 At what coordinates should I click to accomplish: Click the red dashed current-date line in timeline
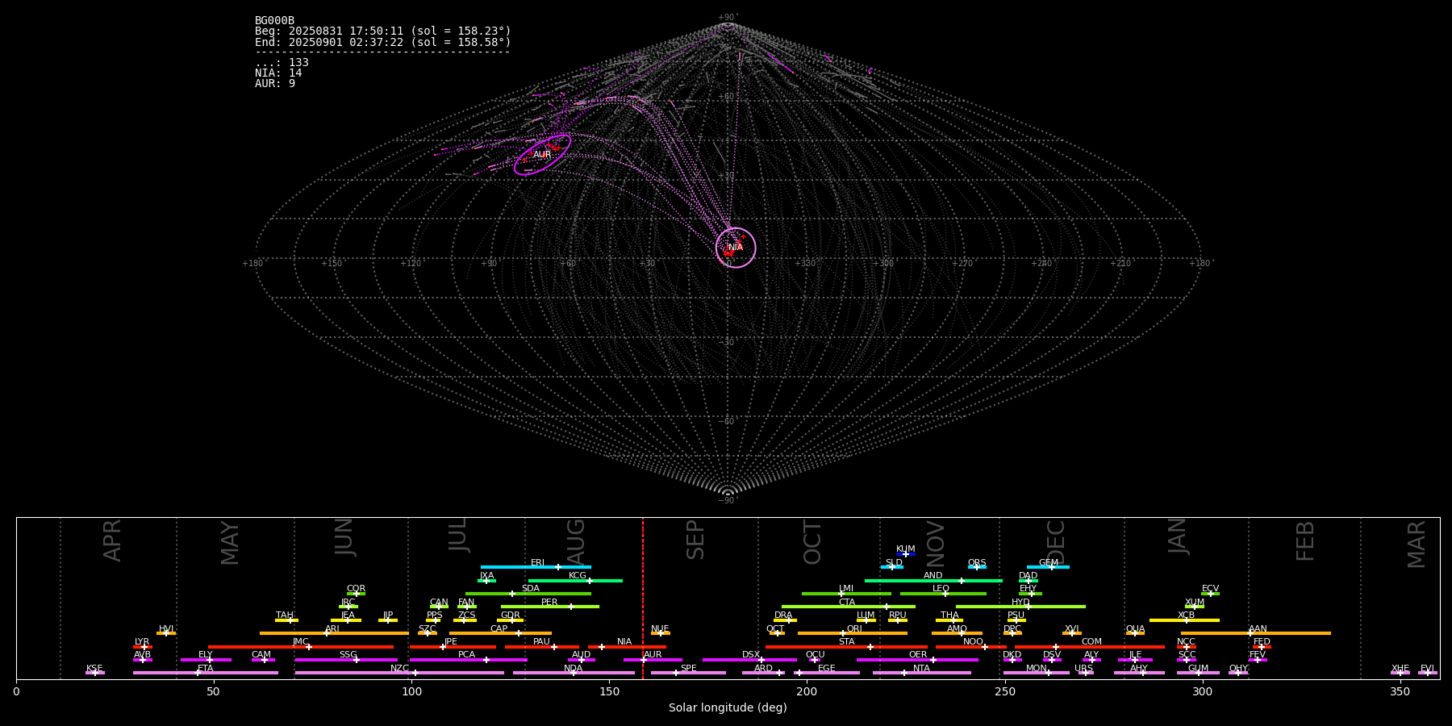(643, 597)
